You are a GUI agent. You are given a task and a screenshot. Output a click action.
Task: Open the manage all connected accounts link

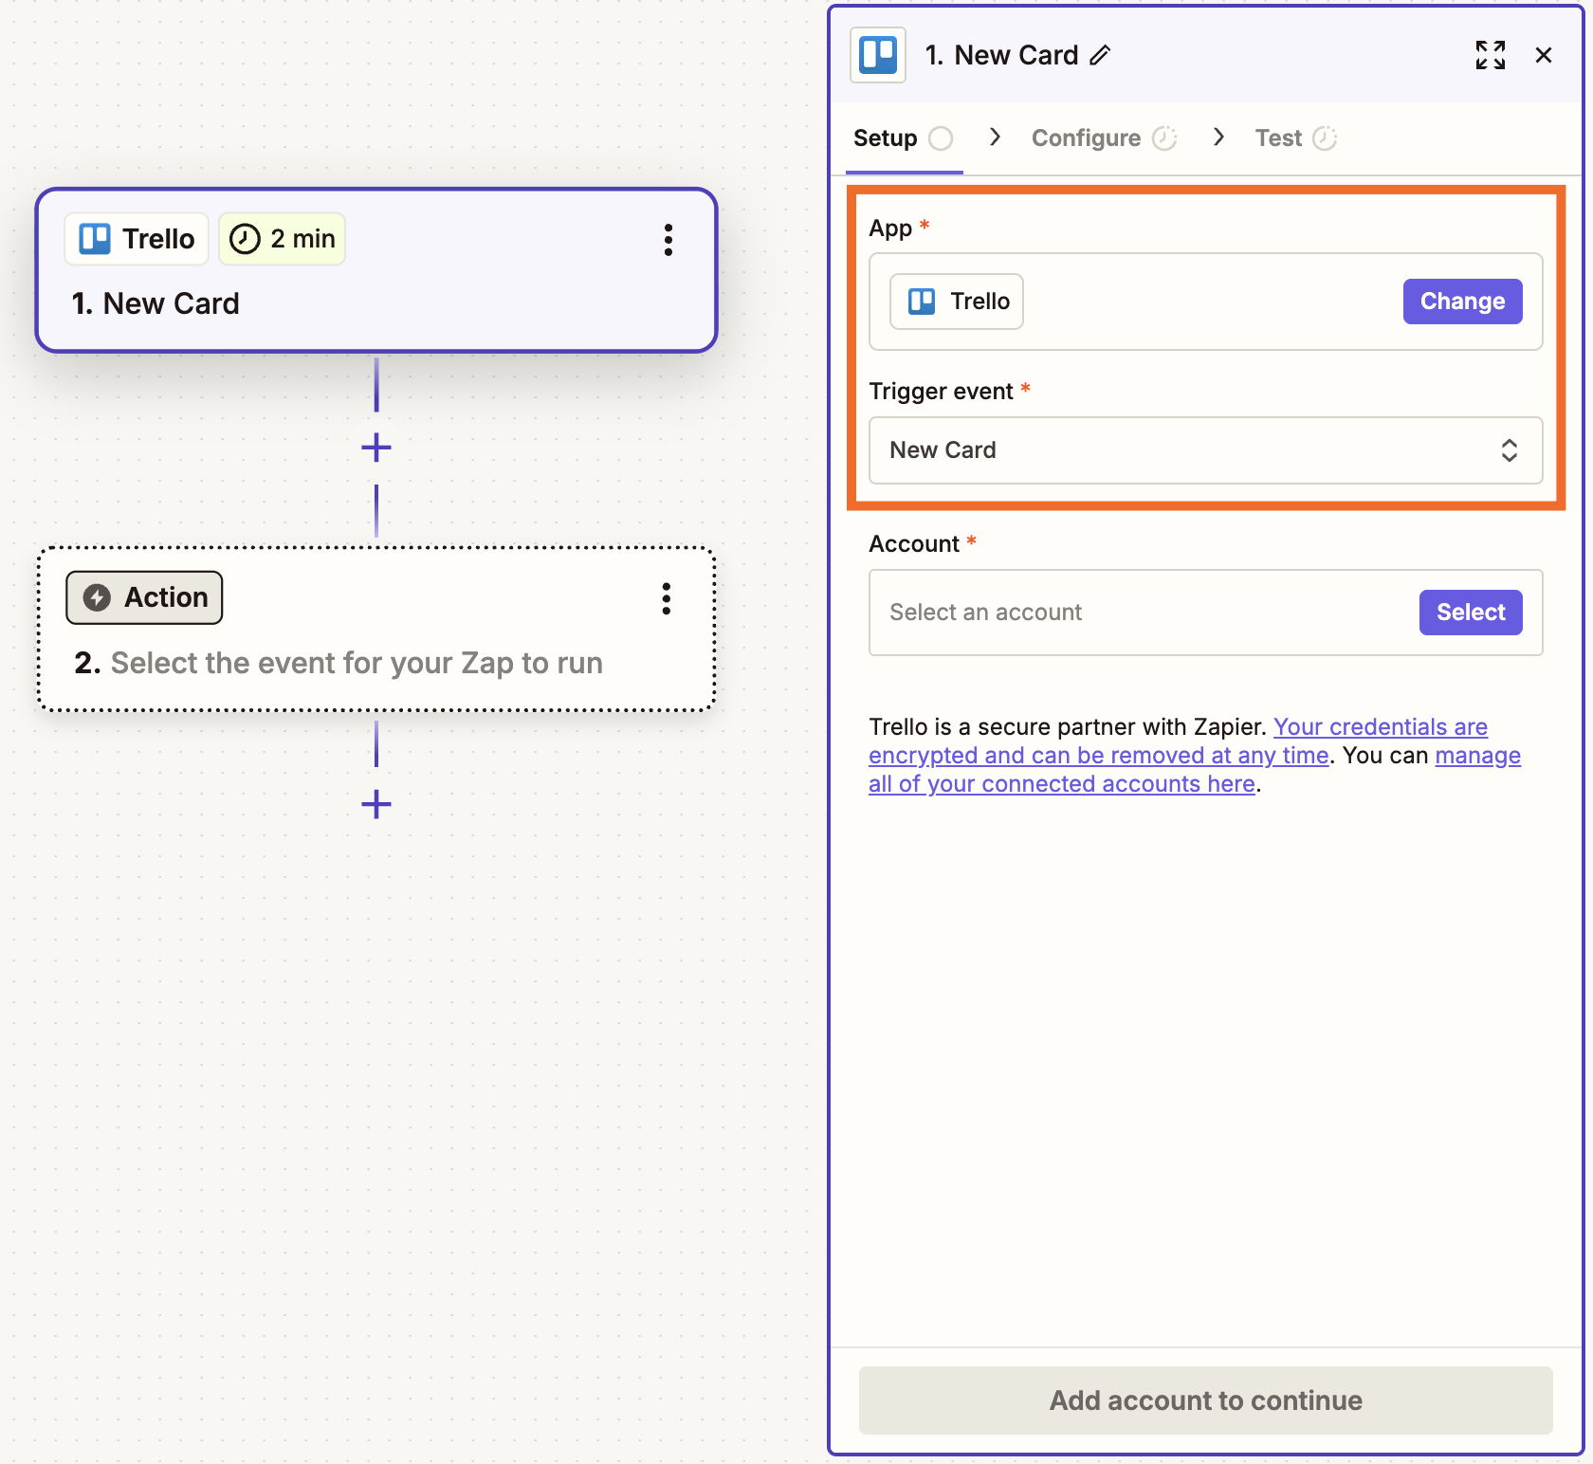[1061, 783]
